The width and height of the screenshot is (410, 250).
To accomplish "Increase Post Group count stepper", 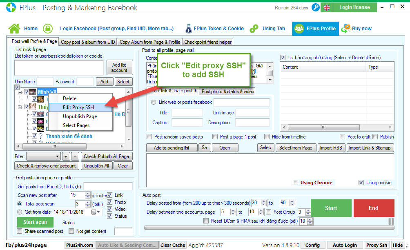I will [308, 210].
